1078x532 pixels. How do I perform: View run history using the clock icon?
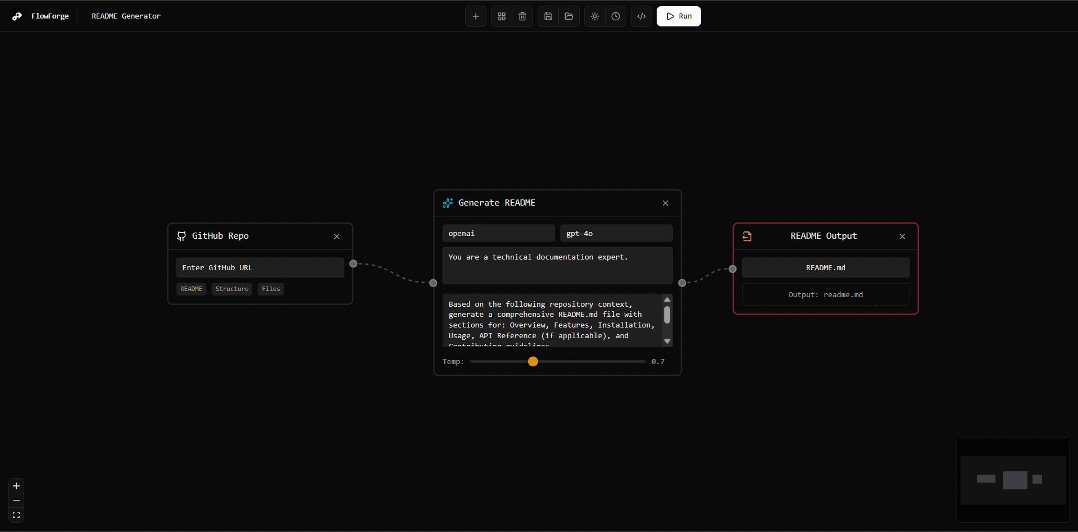(x=616, y=16)
